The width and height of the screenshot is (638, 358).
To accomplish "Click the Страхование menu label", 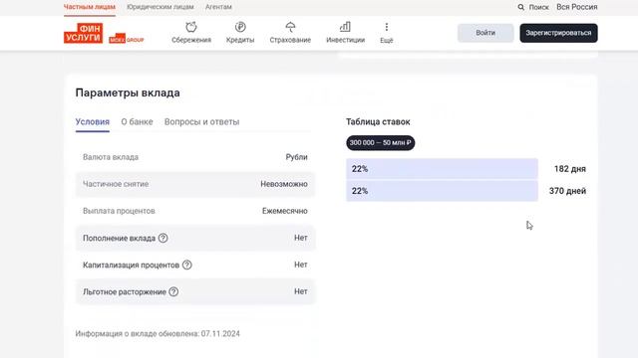I will (x=290, y=40).
